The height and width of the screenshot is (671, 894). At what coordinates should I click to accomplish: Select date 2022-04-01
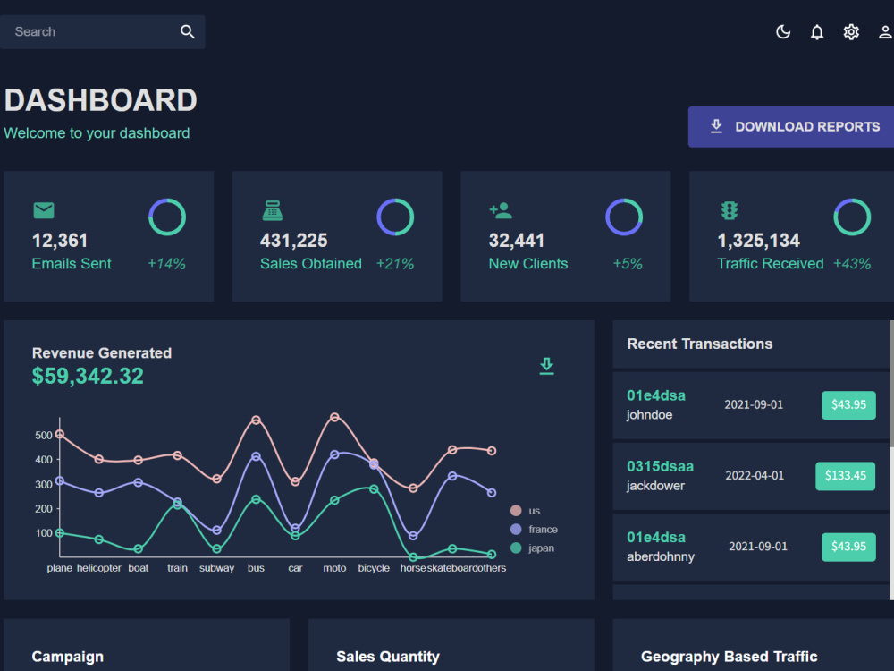(755, 476)
